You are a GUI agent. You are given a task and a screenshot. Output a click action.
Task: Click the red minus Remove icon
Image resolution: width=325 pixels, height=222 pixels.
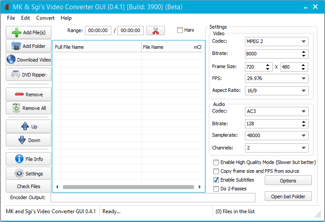[x=19, y=94]
